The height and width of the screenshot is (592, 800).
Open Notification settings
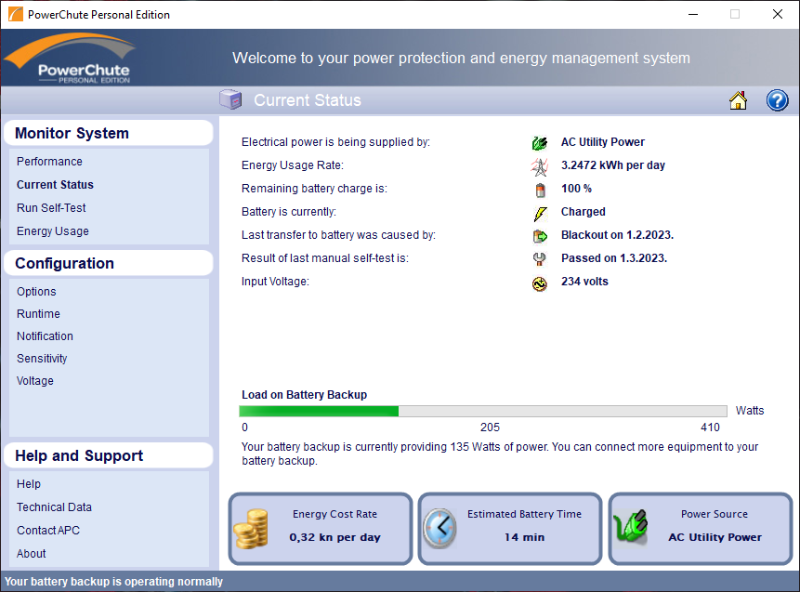(x=45, y=336)
